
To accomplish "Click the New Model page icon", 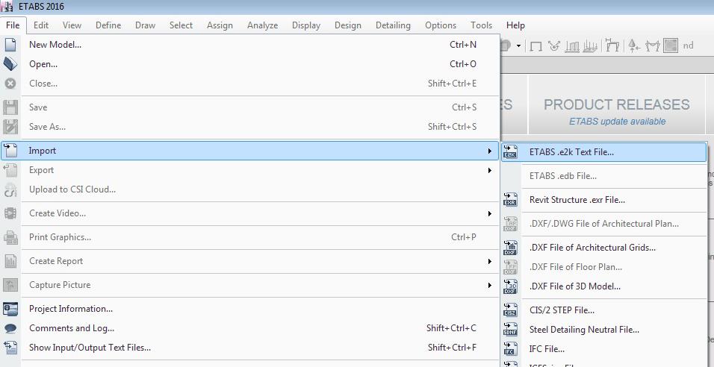I will 10,45.
